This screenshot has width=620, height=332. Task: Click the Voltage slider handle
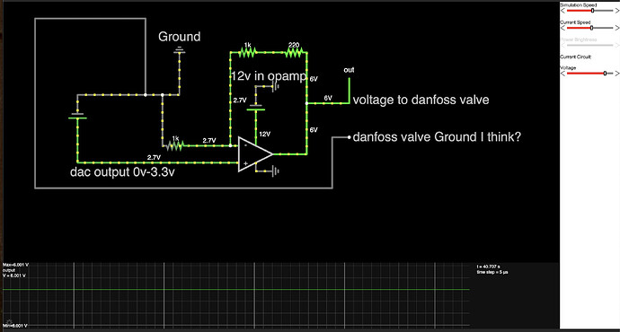[x=605, y=74]
